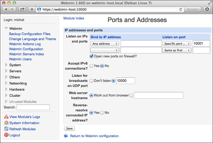The image size is (213, 143).
Task: Go back with the browser back arrow
Action: coord(6,9)
